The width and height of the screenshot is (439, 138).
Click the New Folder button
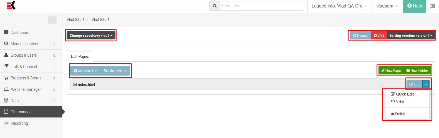pos(417,71)
